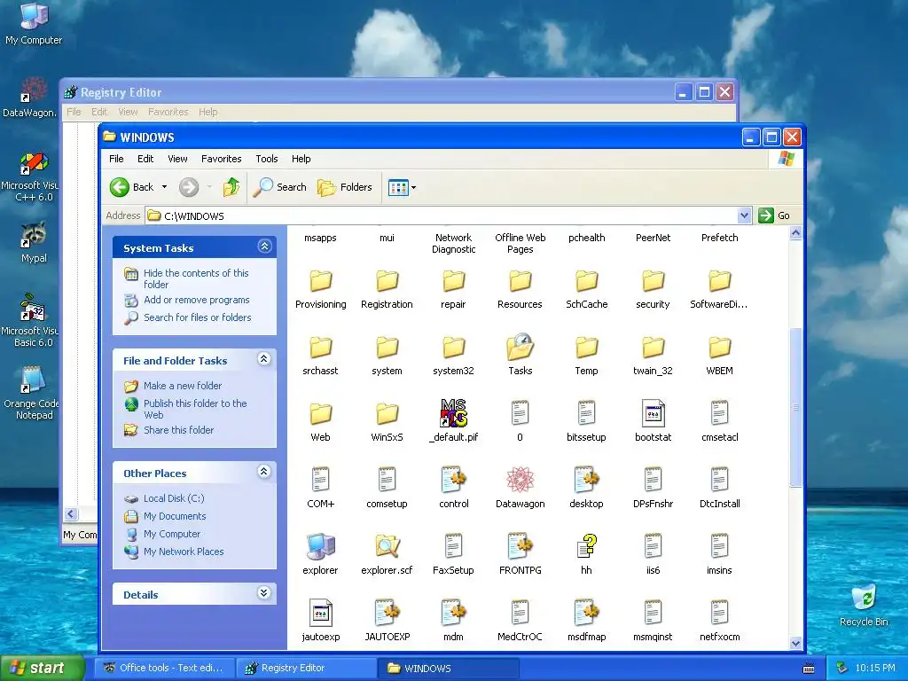Switch to Registry Editor taskbar button
Image resolution: width=908 pixels, height=681 pixels.
[306, 669]
